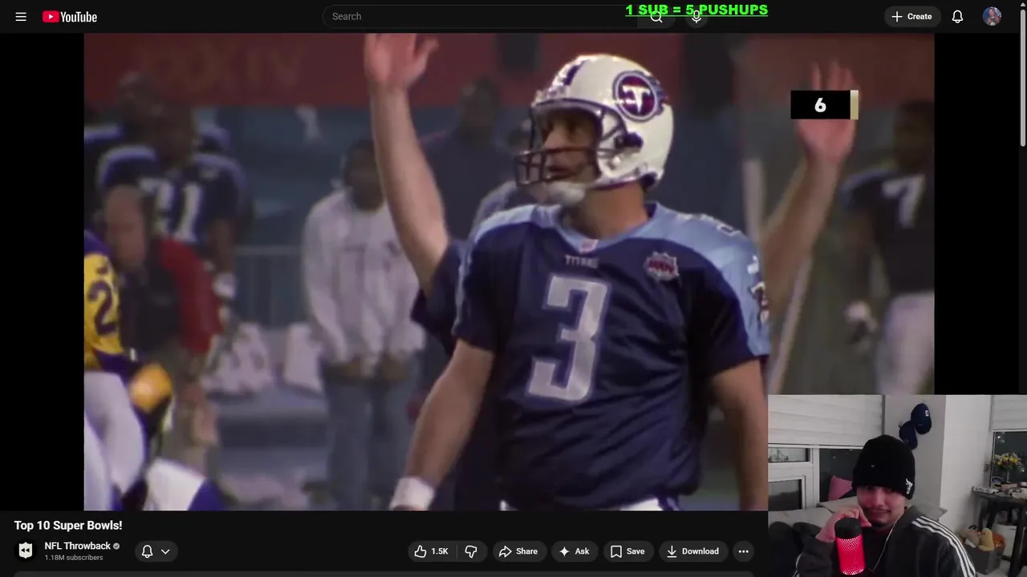Dislike the video with thumbs down
The width and height of the screenshot is (1027, 577).
coord(471,551)
